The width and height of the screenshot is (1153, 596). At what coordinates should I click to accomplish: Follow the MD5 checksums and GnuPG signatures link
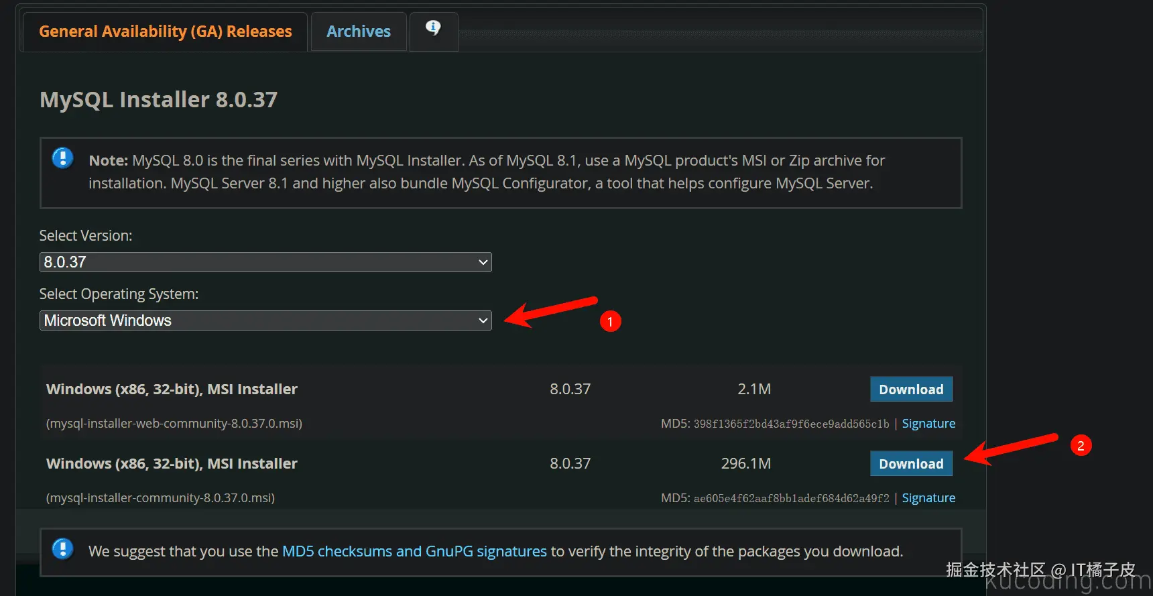tap(414, 551)
